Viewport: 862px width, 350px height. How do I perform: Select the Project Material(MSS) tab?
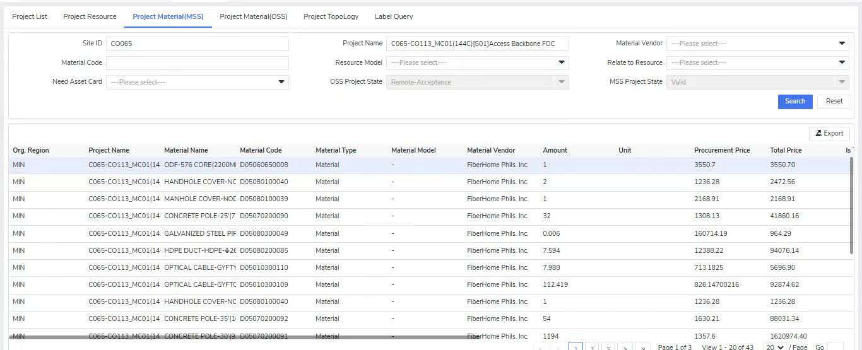pos(168,16)
